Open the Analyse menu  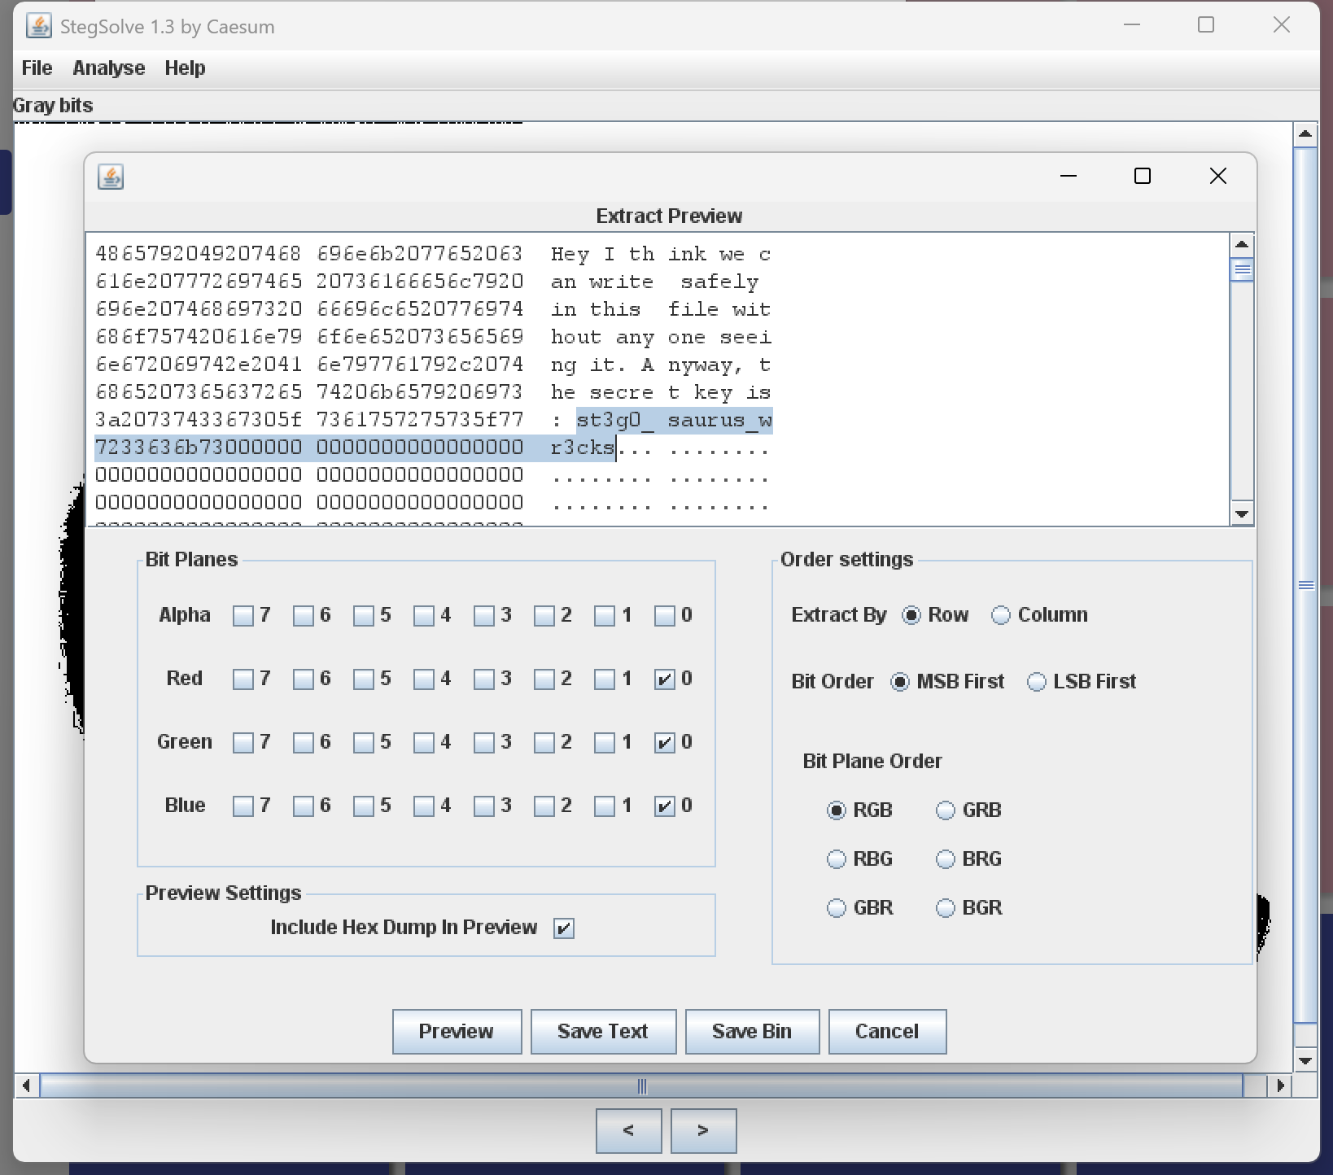[108, 68]
